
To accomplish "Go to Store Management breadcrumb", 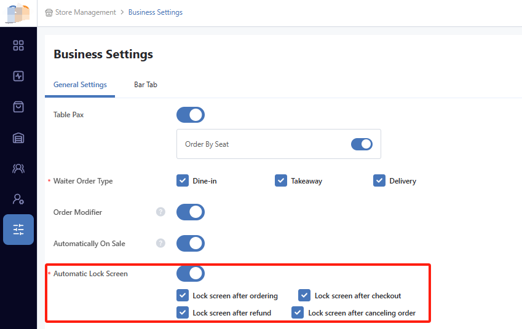I will tap(85, 12).
